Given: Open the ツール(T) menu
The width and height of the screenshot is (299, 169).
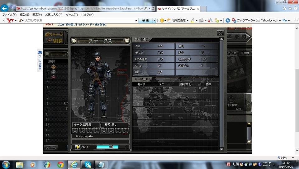Looking at the screenshot, I should (72, 15).
